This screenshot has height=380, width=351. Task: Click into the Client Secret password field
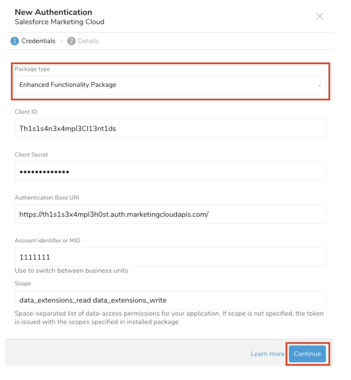(x=170, y=171)
